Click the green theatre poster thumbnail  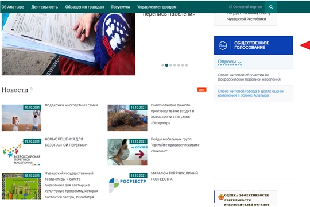tap(21, 186)
